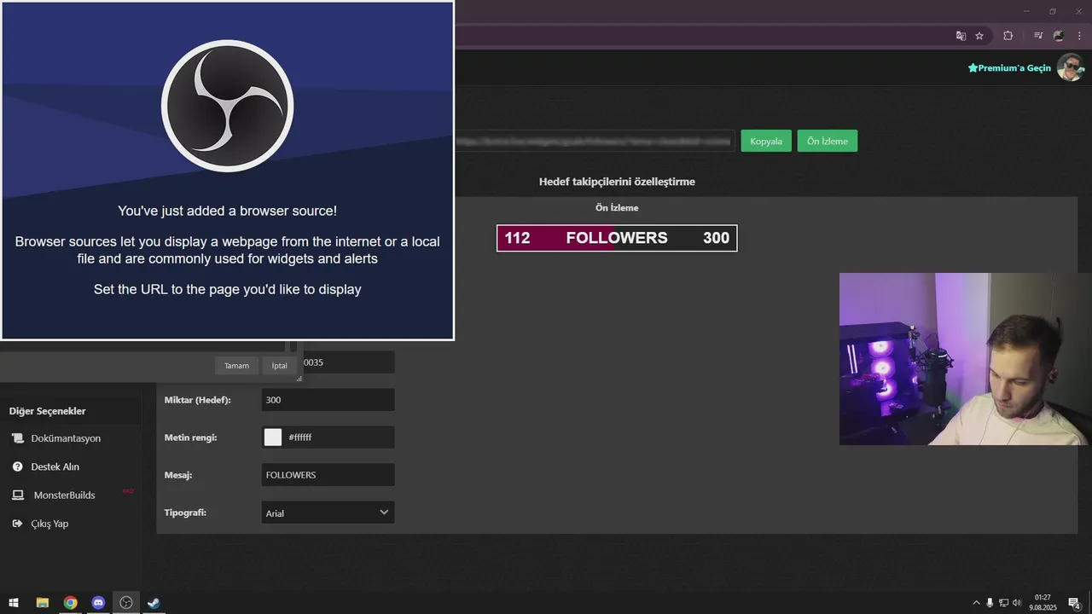Confirm with the Tamam button
1092x614 pixels.
tap(236, 365)
